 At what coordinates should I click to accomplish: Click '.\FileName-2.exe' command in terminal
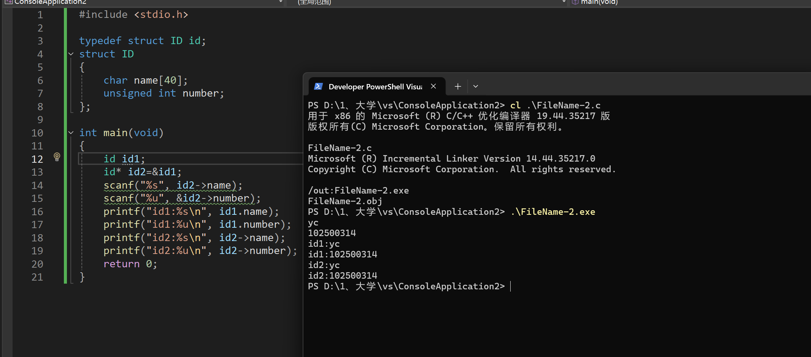tap(553, 212)
